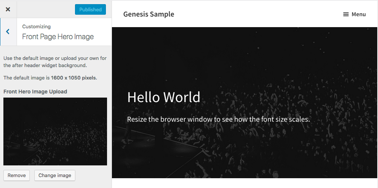The image size is (378, 188).
Task: Click the blank top bar left of Published
Action: [x=45, y=9]
